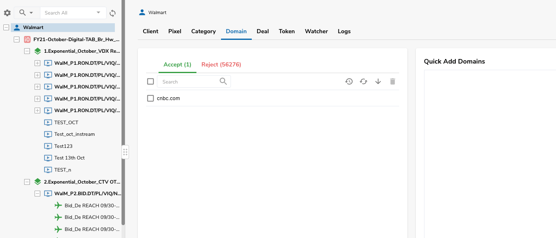Toggle the select-all domains checkbox
This screenshot has width=556, height=238.
(x=151, y=81)
